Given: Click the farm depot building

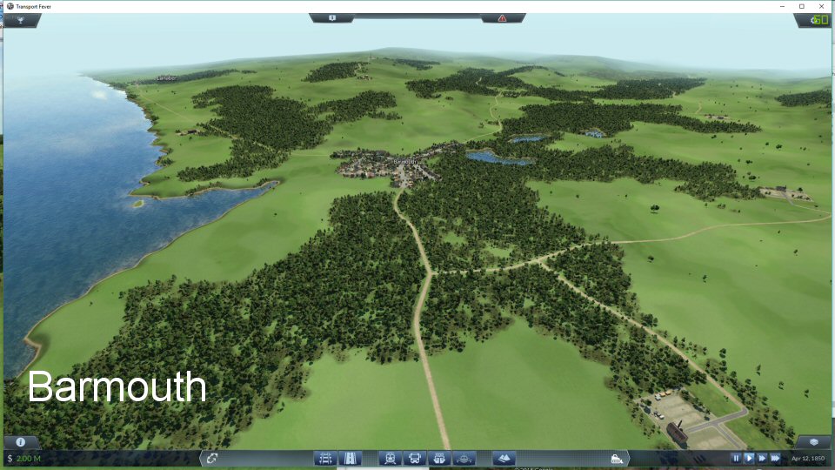Looking at the screenshot, I should pos(677,433).
